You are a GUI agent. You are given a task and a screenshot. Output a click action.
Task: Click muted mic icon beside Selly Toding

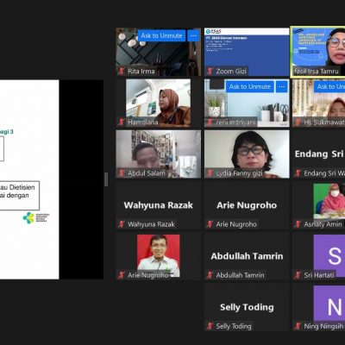pyautogui.click(x=210, y=326)
